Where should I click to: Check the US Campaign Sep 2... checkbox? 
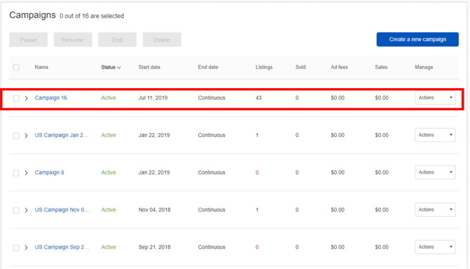click(x=16, y=248)
